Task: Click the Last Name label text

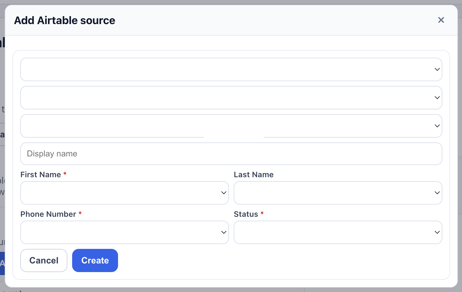Action: pyautogui.click(x=254, y=175)
